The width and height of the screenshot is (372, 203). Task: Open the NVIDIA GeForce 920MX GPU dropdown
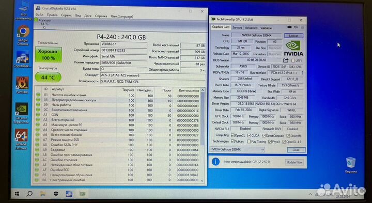point(237,150)
